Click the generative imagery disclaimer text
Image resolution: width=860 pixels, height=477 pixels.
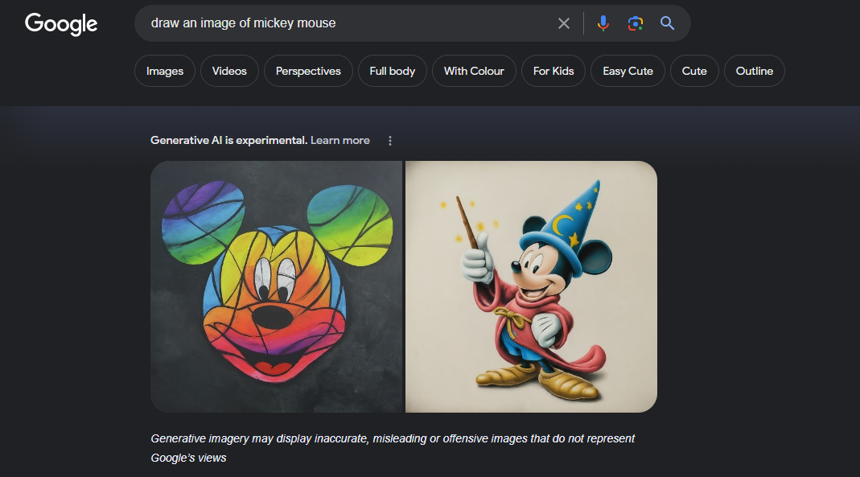click(x=393, y=448)
